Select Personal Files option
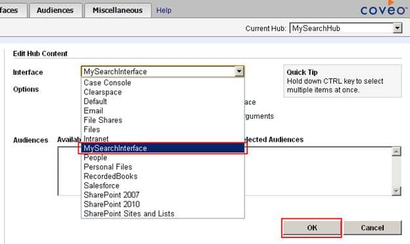410x244 pixels. click(163, 167)
